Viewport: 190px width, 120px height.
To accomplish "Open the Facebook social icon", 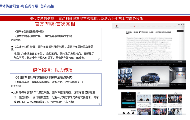I will (133, 113).
